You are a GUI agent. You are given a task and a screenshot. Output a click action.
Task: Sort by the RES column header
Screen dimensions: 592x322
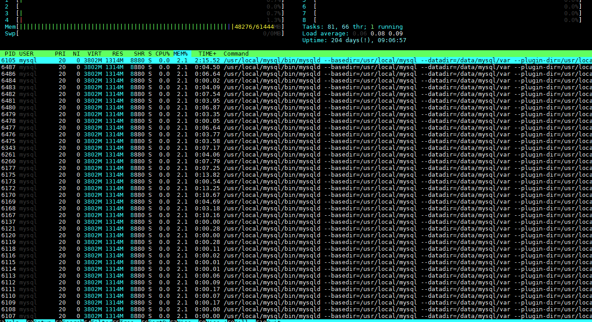click(118, 54)
